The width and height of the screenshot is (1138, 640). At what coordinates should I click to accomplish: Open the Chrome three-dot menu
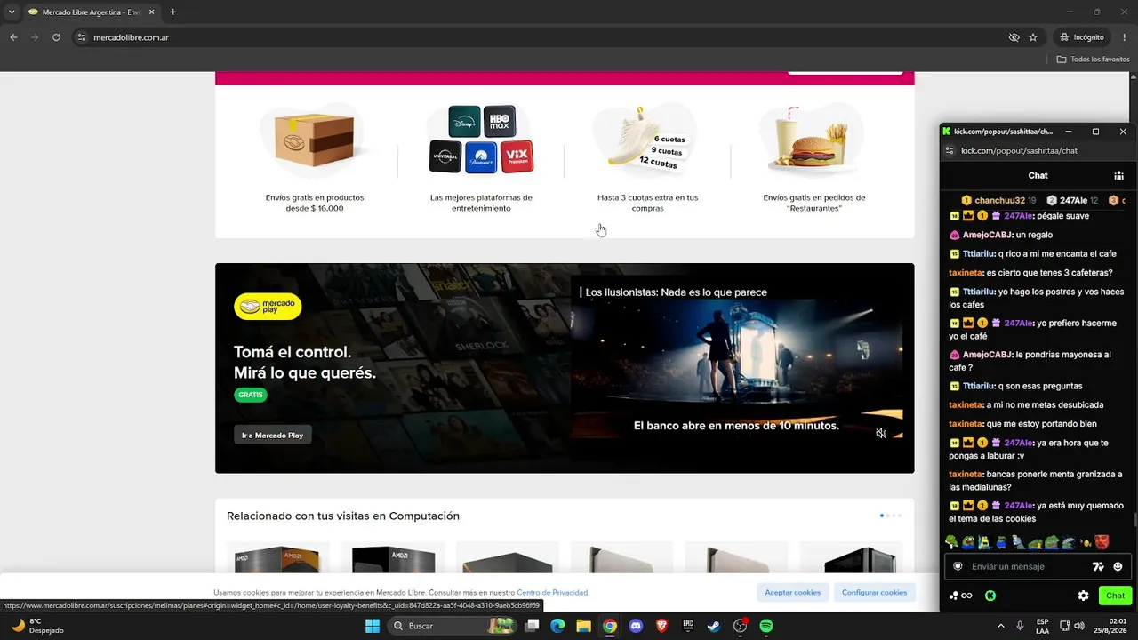[1122, 37]
